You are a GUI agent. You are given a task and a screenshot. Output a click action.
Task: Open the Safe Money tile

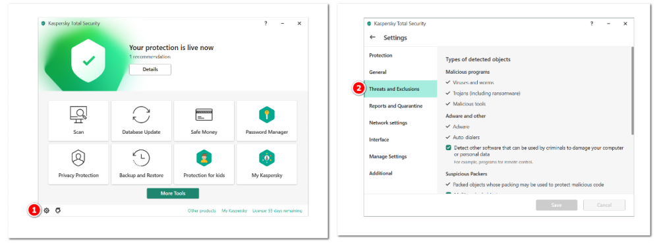pos(204,121)
